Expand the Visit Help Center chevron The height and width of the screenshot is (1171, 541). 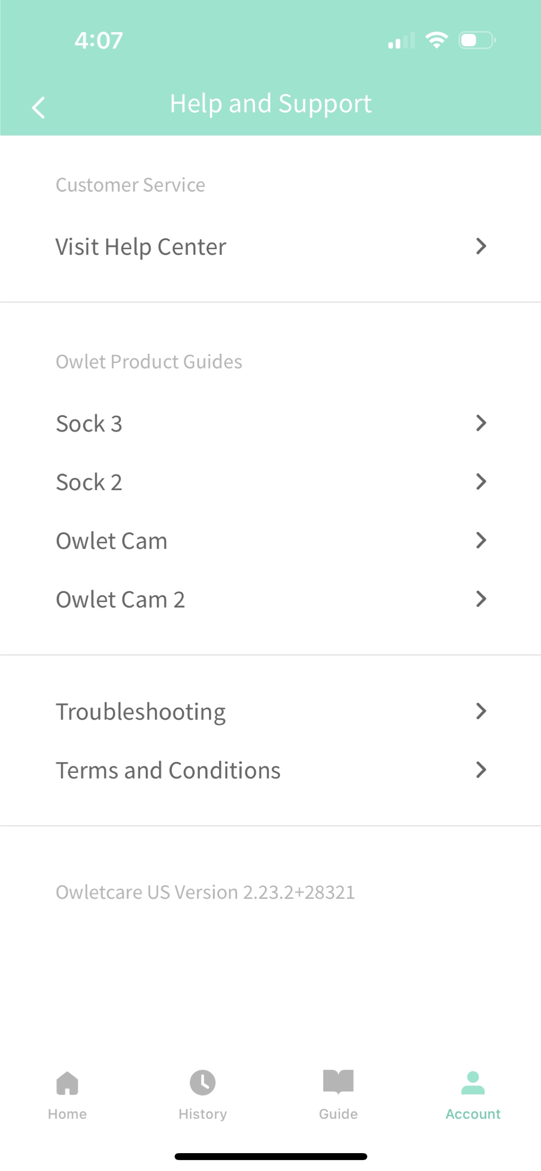481,246
